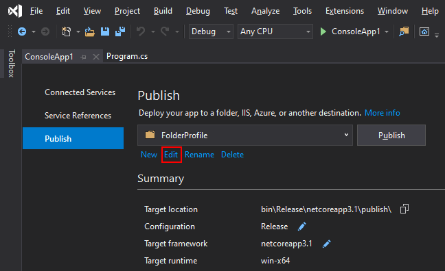Click the Release configuration value

[x=274, y=227]
